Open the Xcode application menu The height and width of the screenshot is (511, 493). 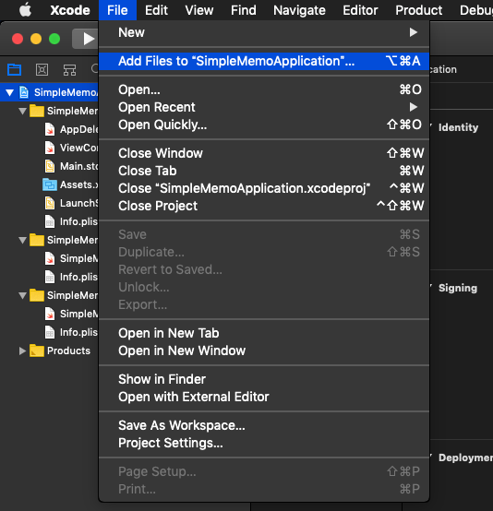70,10
